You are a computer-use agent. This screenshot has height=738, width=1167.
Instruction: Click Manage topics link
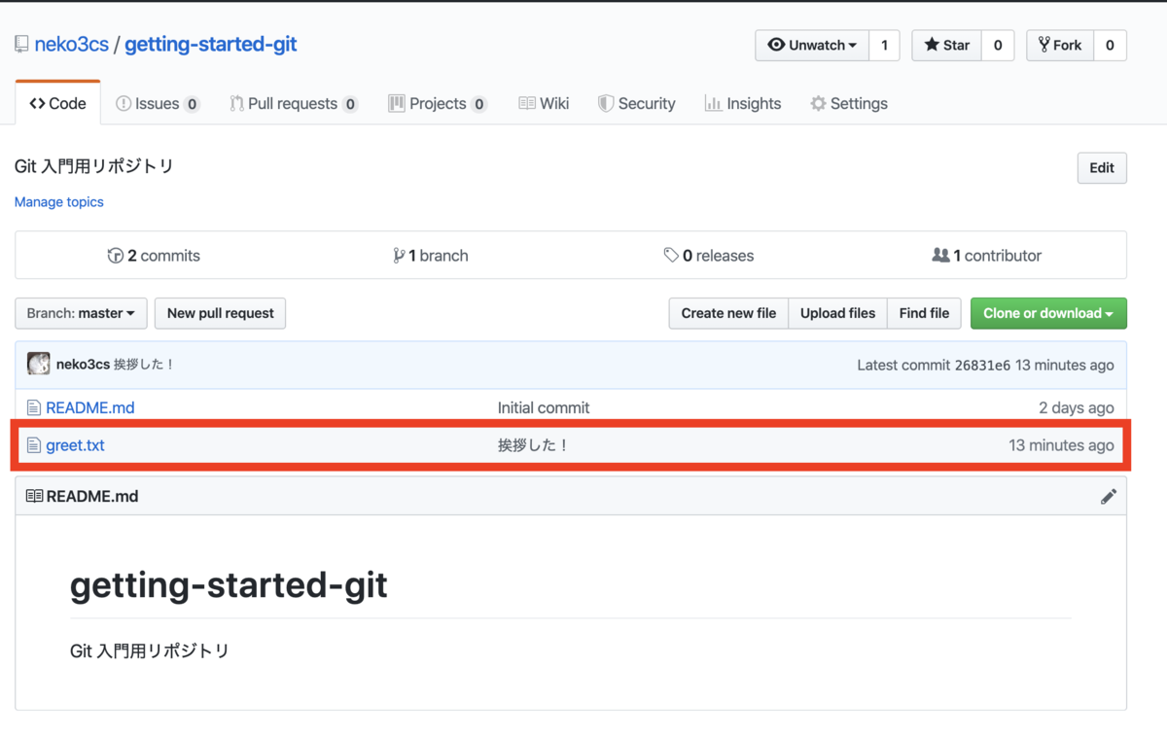pos(58,202)
